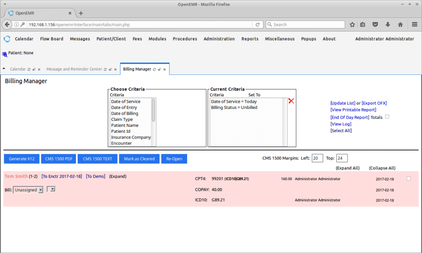The width and height of the screenshot is (422, 253).
Task: Open the Bill Unassigned dropdown
Action: [28, 190]
